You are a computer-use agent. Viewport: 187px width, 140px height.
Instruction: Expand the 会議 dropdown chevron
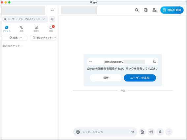click(21, 38)
